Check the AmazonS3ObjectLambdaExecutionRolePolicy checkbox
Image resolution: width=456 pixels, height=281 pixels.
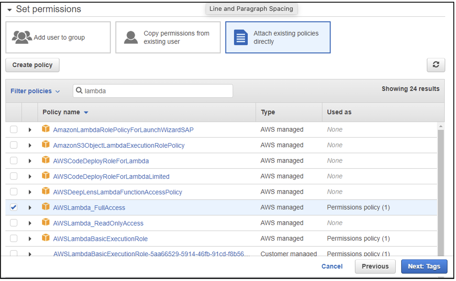tap(14, 145)
